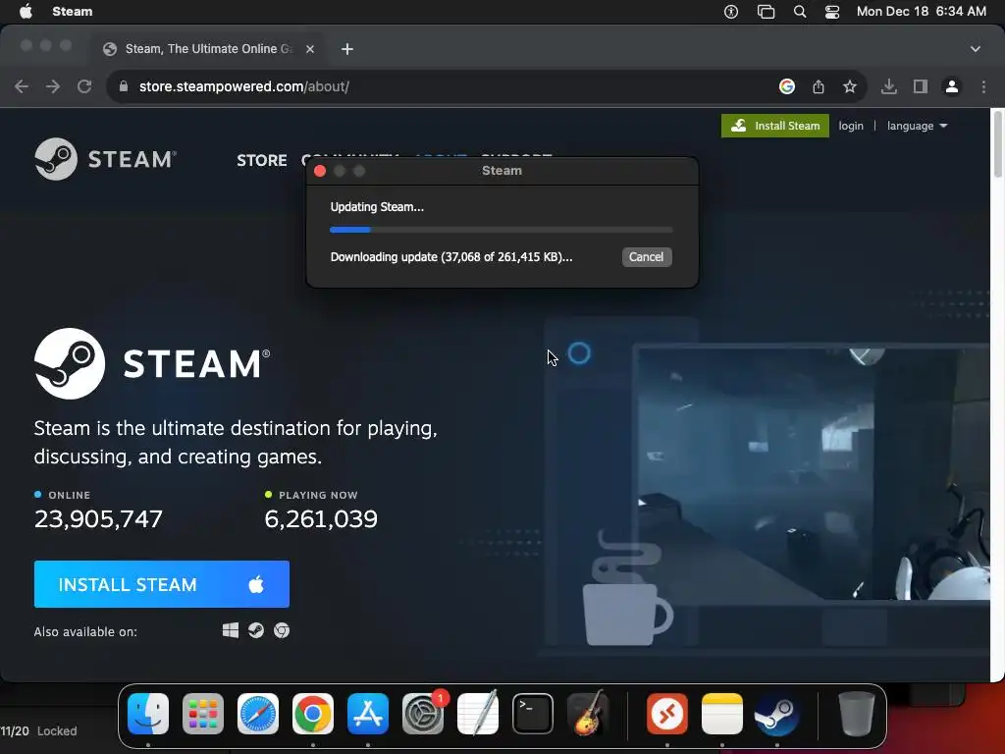This screenshot has width=1005, height=754.
Task: Click the "Also available on:" label
Action: (85, 631)
